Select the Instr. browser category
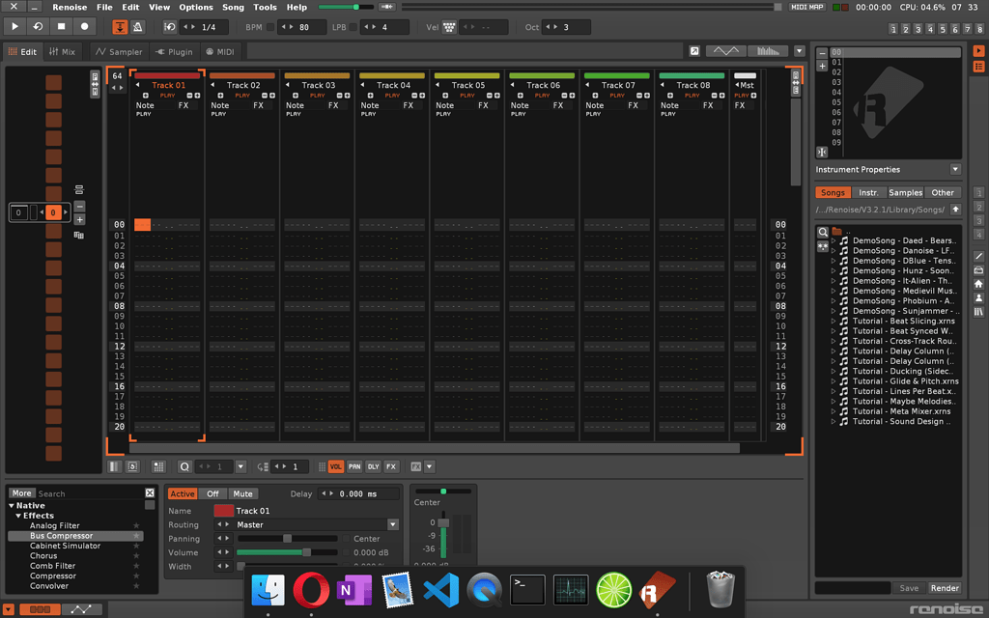The height and width of the screenshot is (618, 989). pos(868,192)
